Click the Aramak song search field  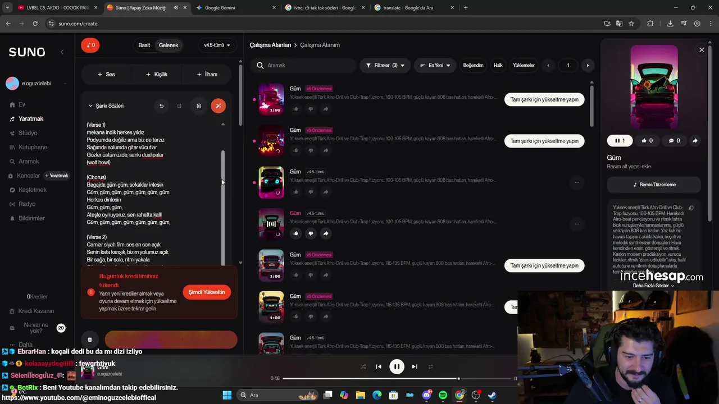pos(303,65)
